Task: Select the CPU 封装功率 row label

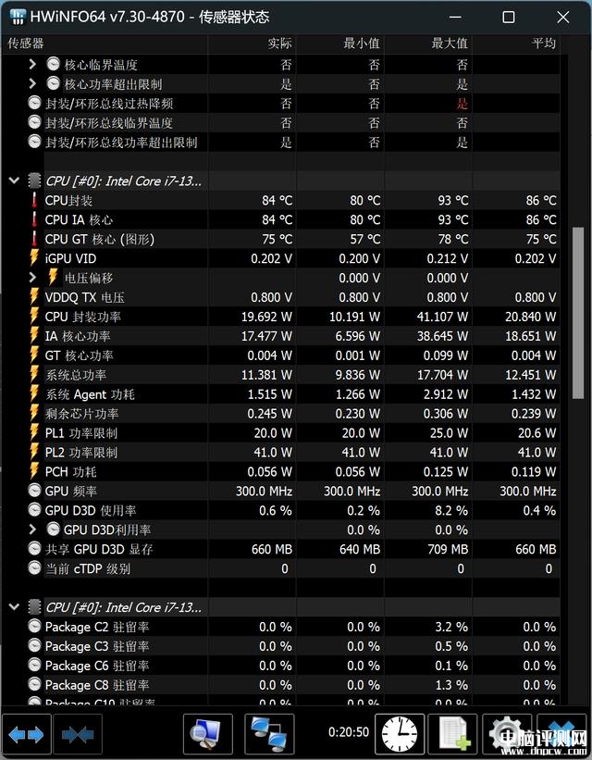Action: [83, 317]
